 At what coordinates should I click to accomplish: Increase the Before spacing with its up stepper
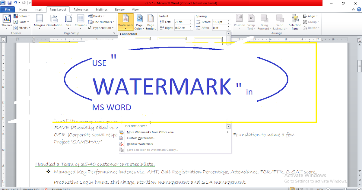(x=228, y=20)
